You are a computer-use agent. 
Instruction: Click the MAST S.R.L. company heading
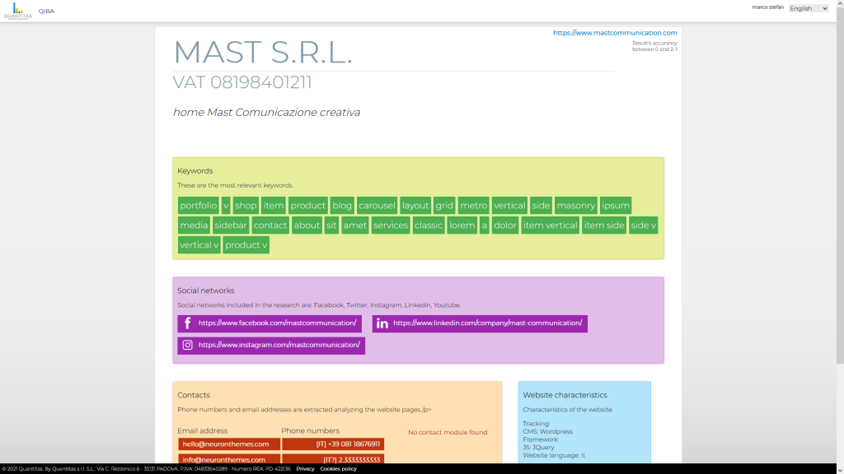[263, 52]
